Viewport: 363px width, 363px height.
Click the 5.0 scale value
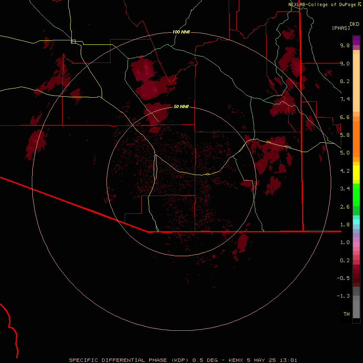345,153
